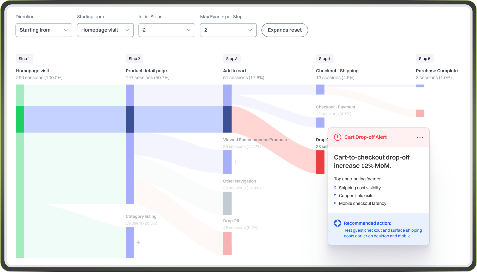Expand the Viewed Recommended Products node
The width and height of the screenshot is (477, 272).
(236, 162)
